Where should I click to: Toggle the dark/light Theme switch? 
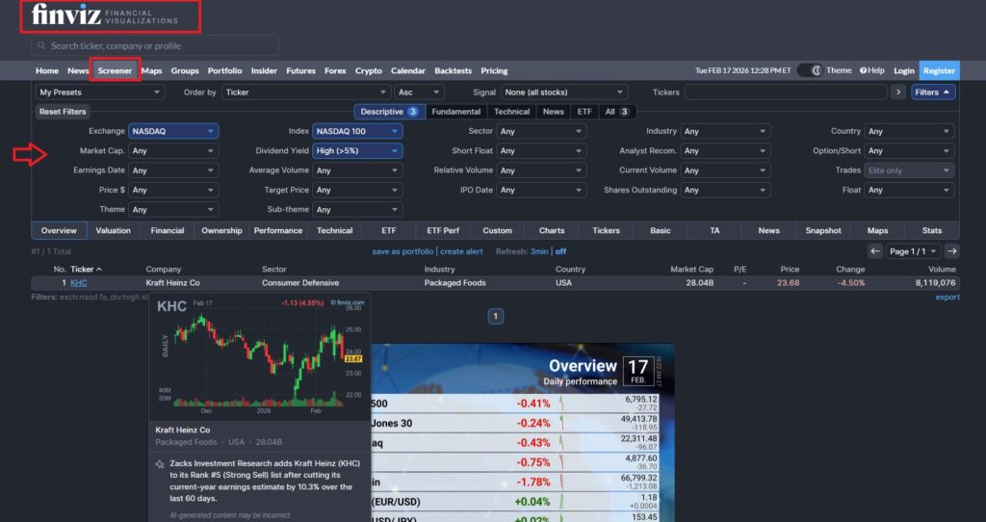coord(816,70)
